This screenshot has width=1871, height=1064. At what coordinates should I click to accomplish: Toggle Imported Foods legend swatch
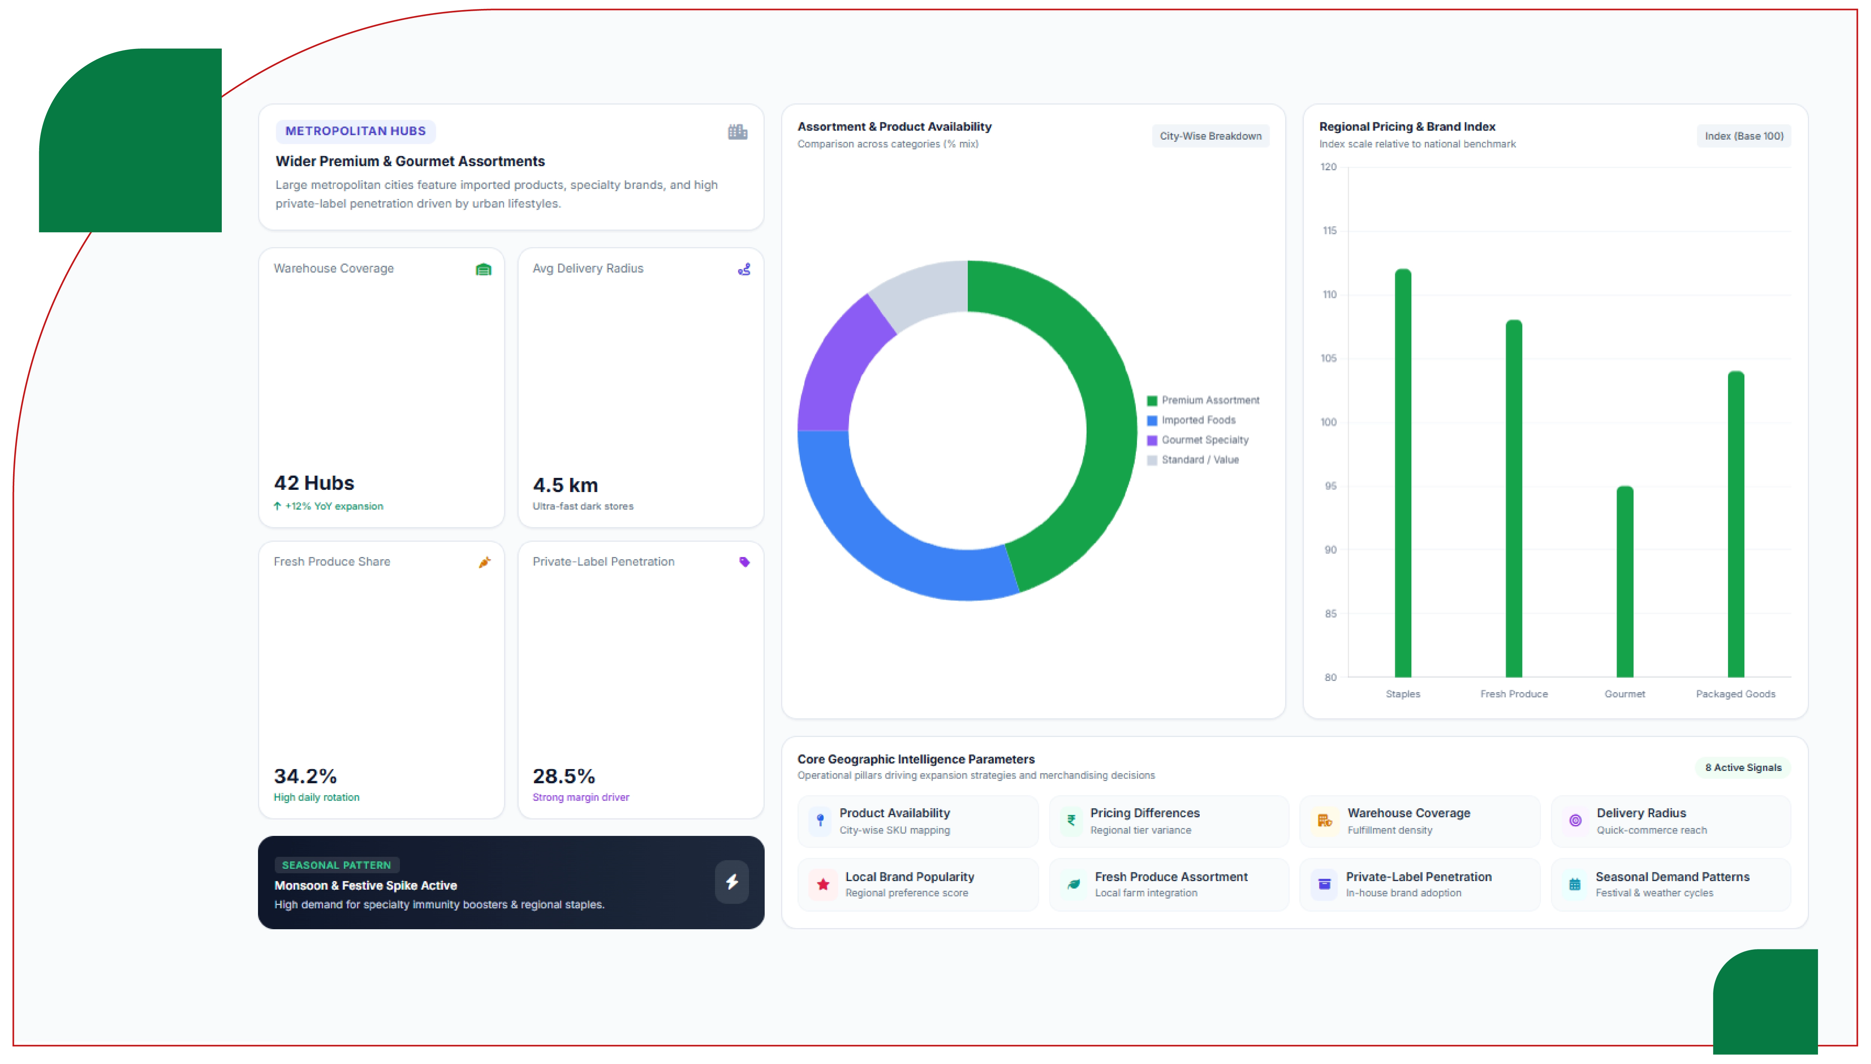coord(1152,420)
